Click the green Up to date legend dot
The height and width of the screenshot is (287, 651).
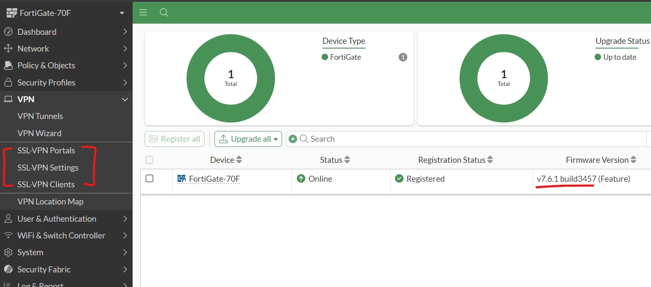coord(598,57)
